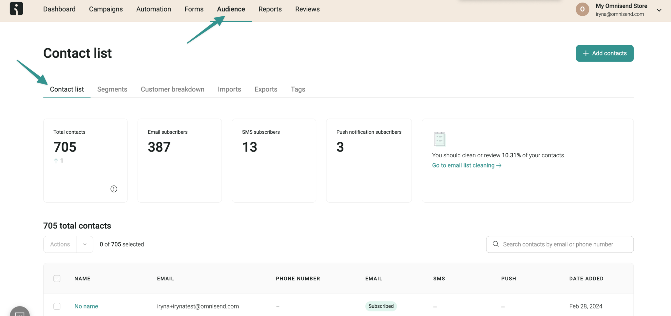The width and height of the screenshot is (671, 316).
Task: Follow the Go to email list cleaning link
Action: coord(466,166)
